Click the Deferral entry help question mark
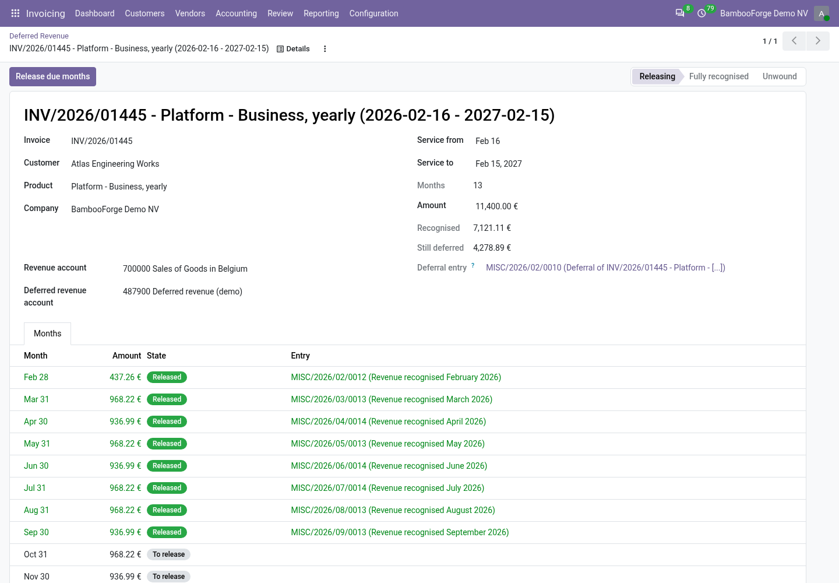The image size is (839, 583). pos(473,265)
